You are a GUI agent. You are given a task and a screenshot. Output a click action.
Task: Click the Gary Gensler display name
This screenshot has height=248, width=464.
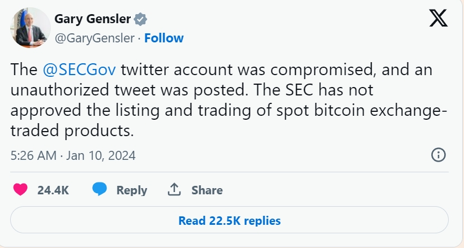[93, 20]
